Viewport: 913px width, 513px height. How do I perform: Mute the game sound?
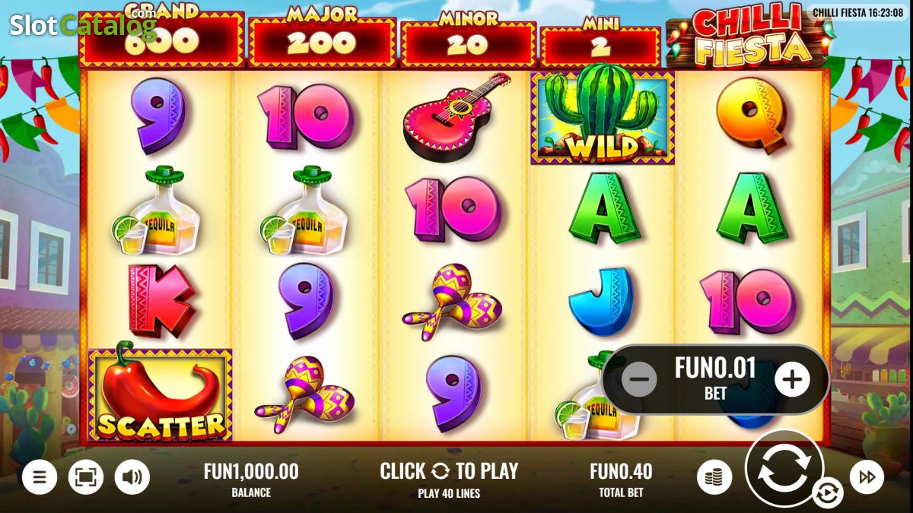pos(132,477)
